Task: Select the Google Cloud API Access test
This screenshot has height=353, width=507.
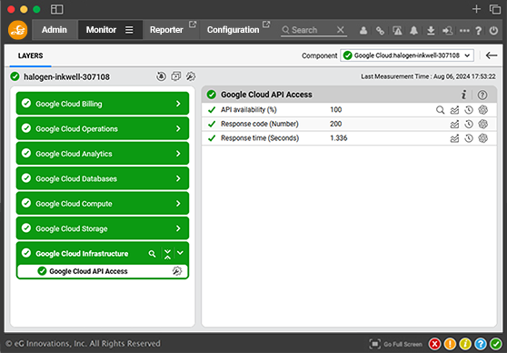Action: coord(103,271)
